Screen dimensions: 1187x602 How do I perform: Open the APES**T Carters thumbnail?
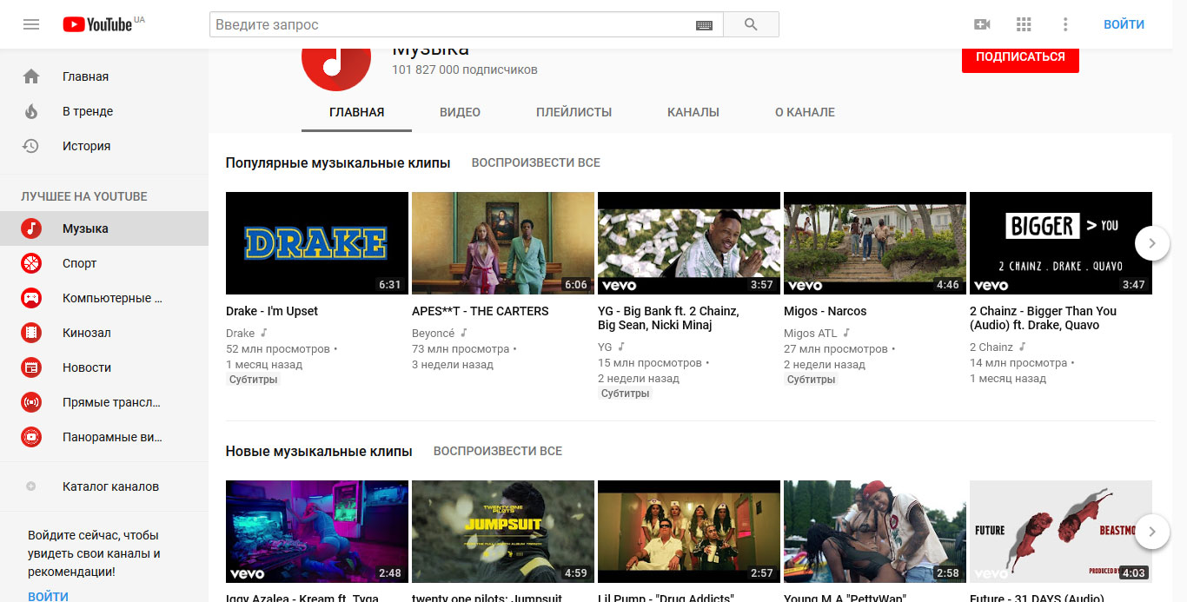tap(503, 243)
